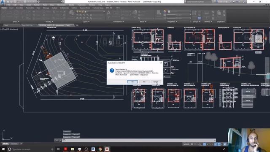Switch to the Model layout tab
The image size is (270, 152).
pyautogui.click(x=5, y=144)
